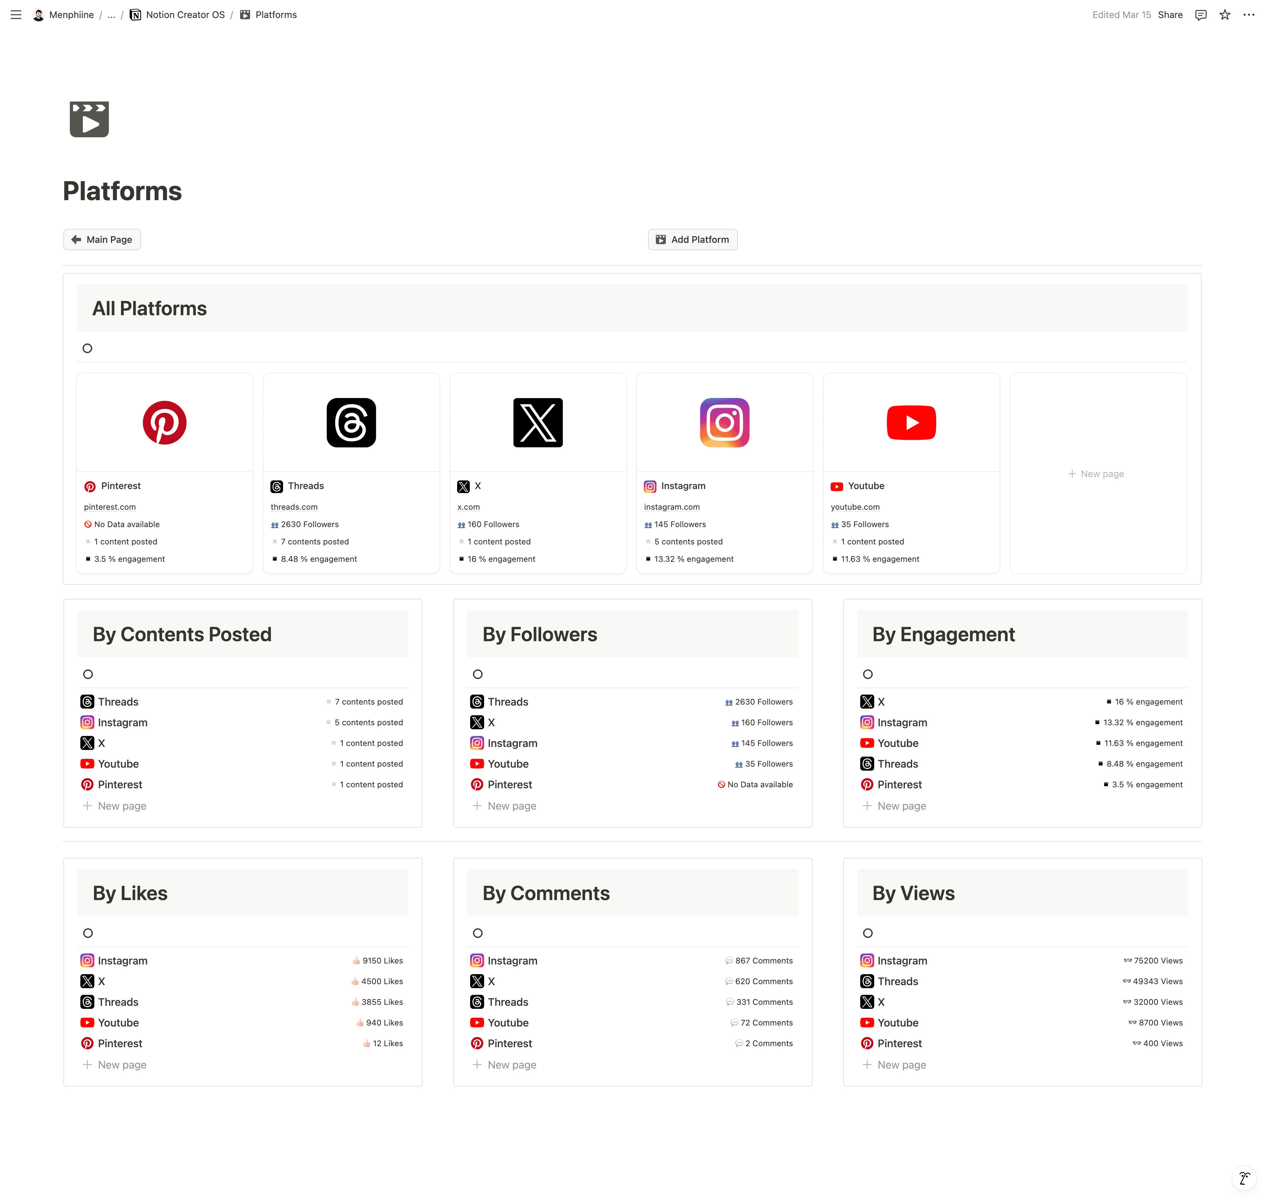The width and height of the screenshot is (1267, 1201).
Task: Click the clapperboard page icon
Action: pyautogui.click(x=89, y=119)
